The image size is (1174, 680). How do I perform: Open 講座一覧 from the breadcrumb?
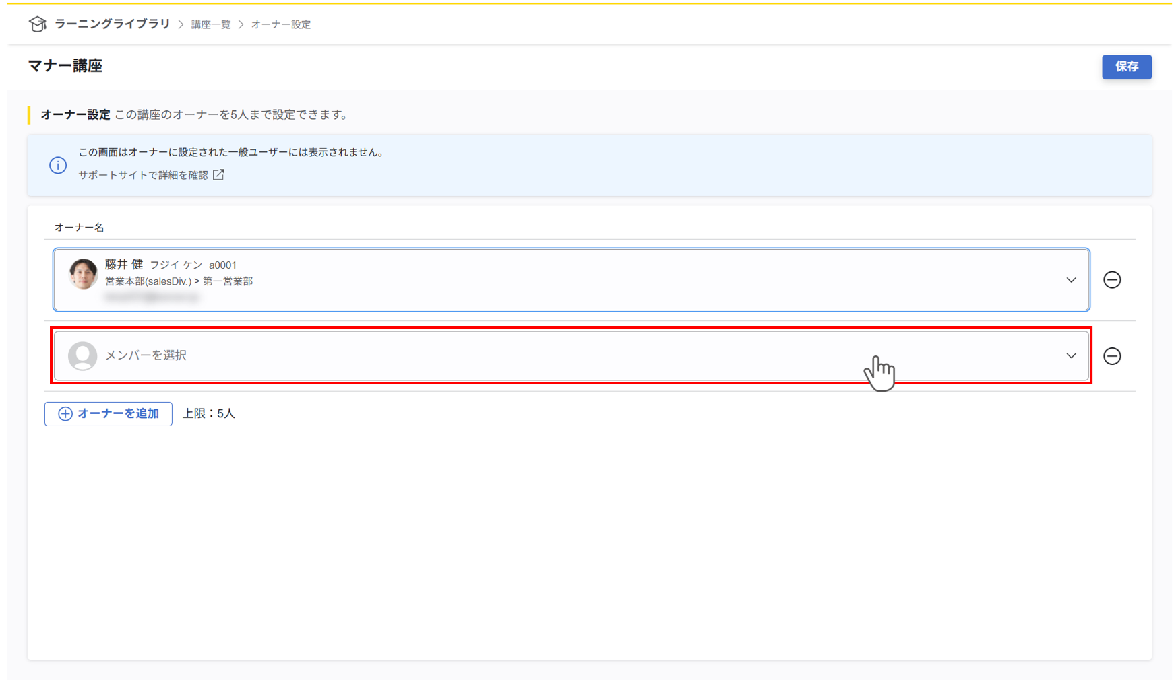click(210, 24)
